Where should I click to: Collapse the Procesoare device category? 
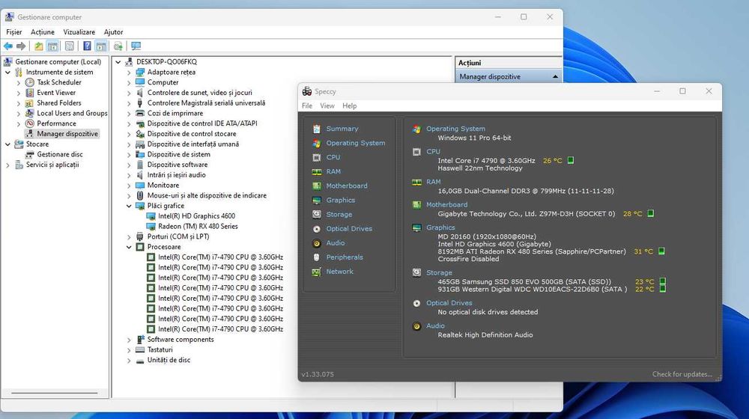point(129,247)
